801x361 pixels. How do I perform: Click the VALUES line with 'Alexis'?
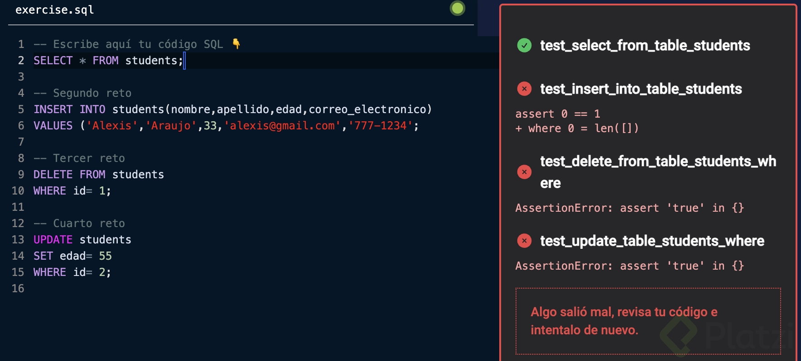click(x=226, y=126)
